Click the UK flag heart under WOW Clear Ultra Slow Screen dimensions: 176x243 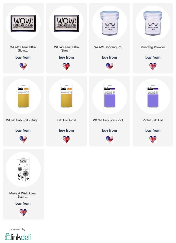click(x=66, y=67)
